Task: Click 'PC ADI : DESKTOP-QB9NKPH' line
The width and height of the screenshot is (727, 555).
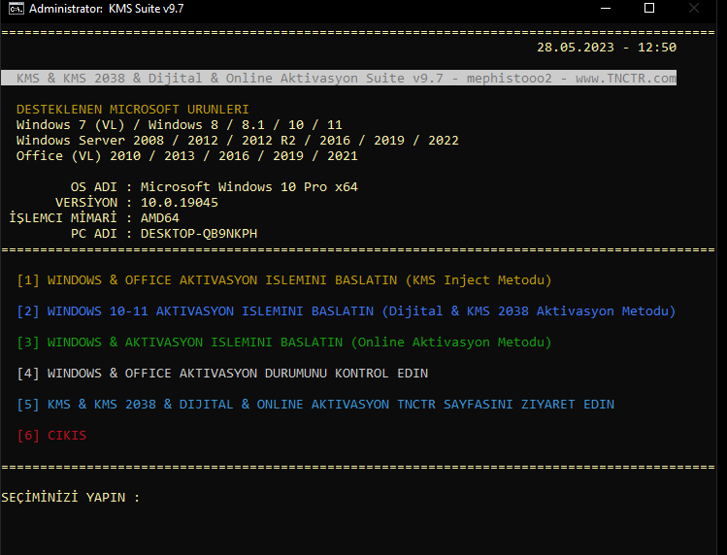Action: pos(164,234)
